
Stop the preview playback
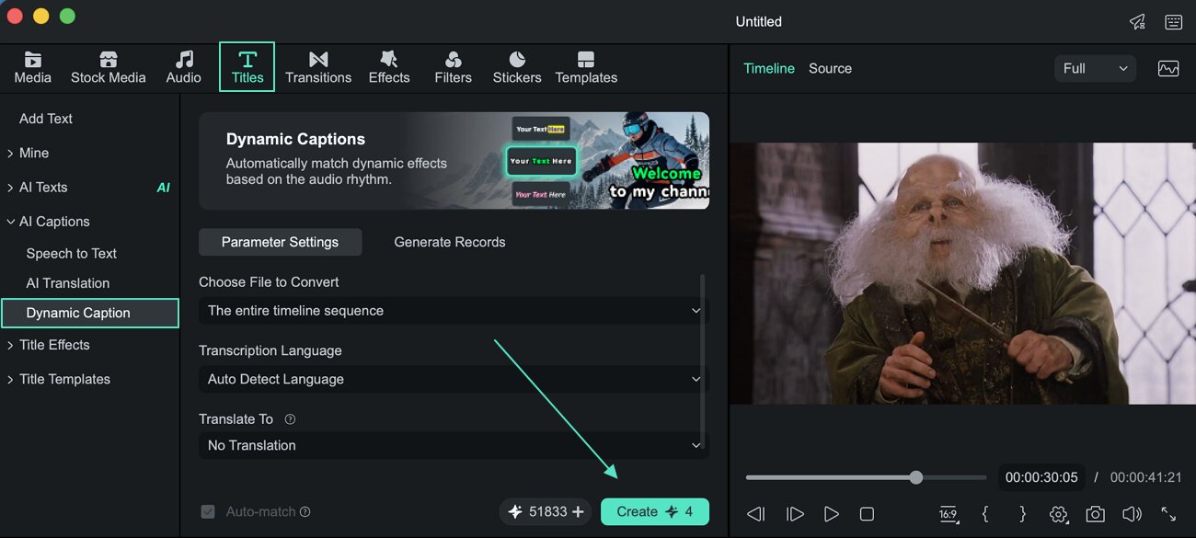click(x=867, y=514)
